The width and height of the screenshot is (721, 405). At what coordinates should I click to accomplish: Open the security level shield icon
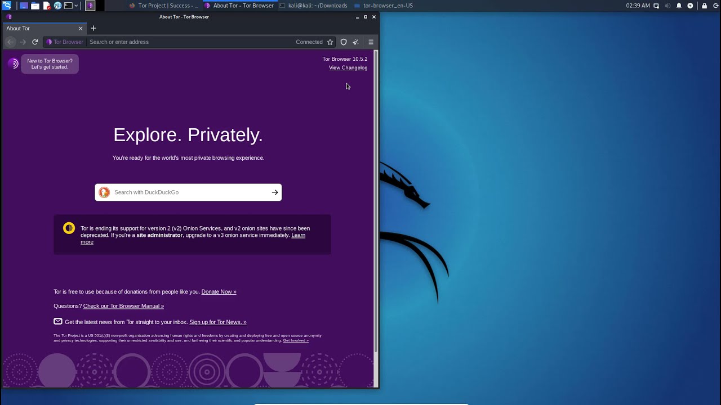344,42
